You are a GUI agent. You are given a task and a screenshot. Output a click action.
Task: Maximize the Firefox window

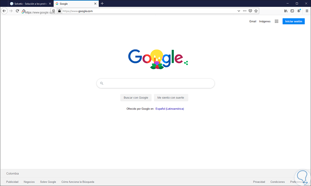(297, 3)
